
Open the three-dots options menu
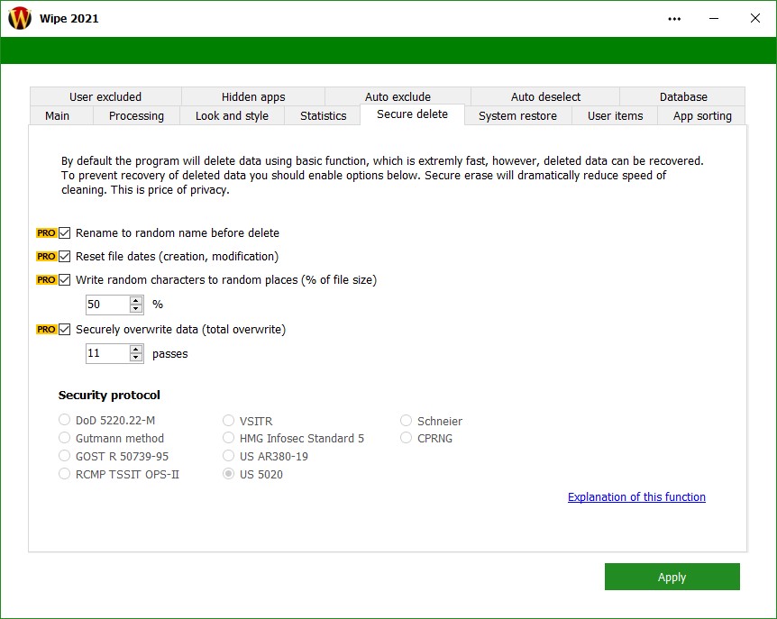click(674, 18)
